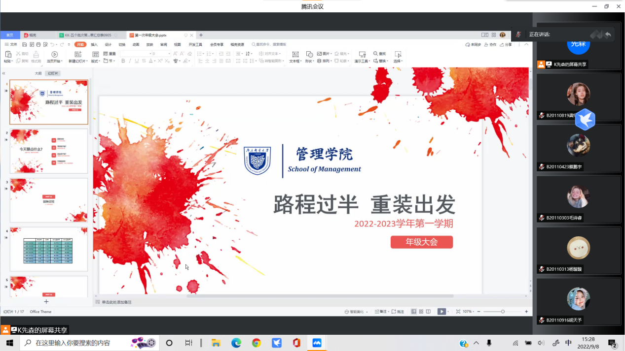The height and width of the screenshot is (351, 625).
Task: Add new slide with plus below thumbnails
Action: point(46,301)
